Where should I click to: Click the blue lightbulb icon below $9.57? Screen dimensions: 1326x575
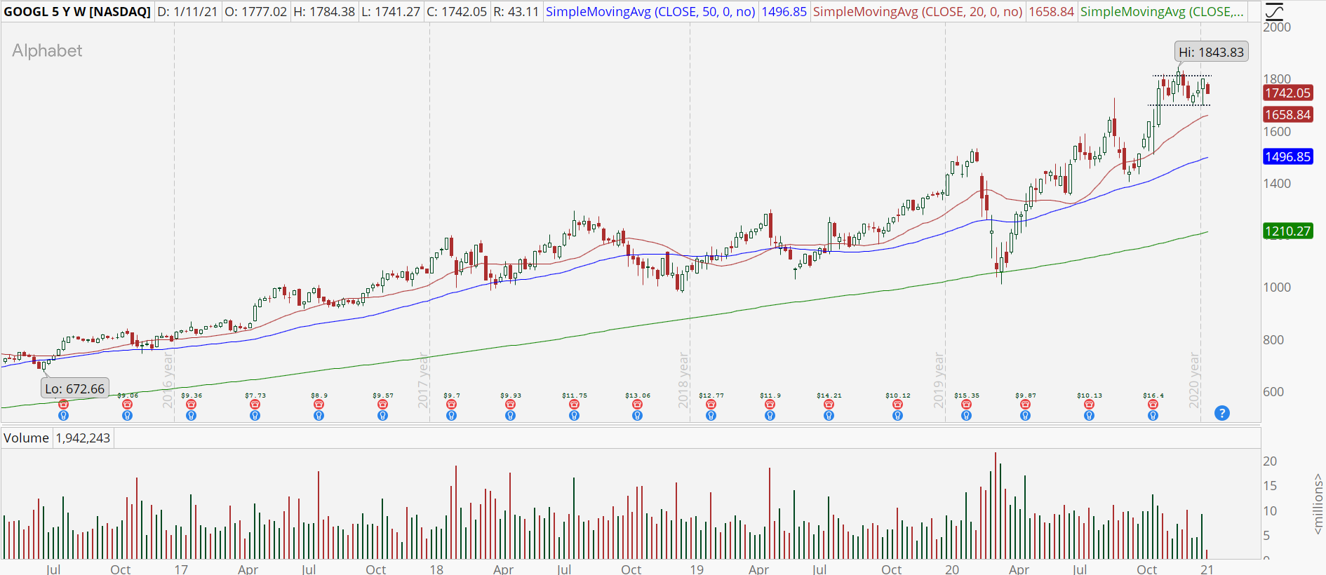382,415
